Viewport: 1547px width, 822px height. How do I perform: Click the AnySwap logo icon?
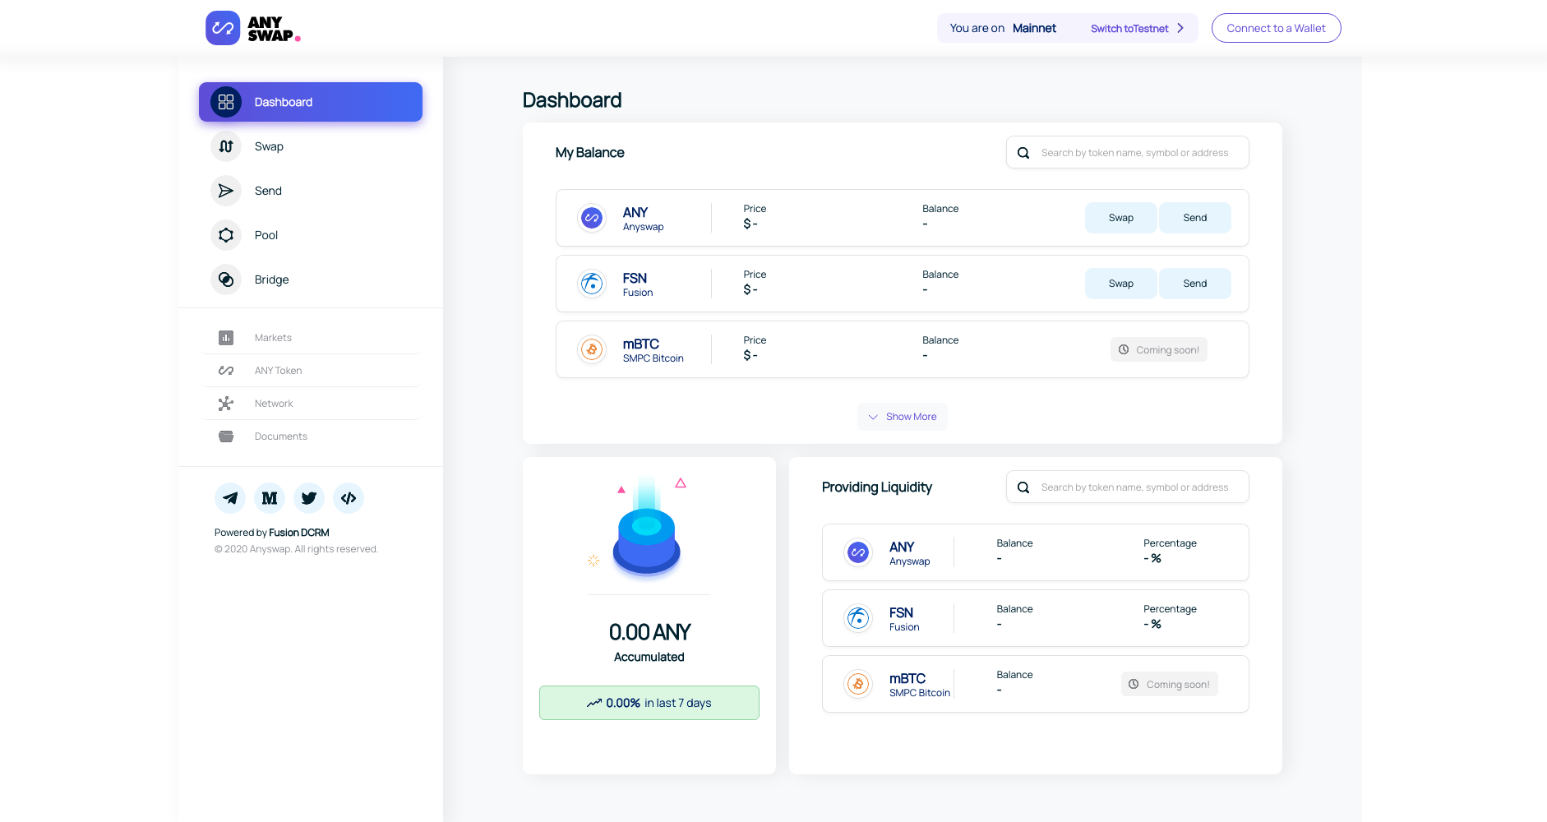click(x=223, y=28)
